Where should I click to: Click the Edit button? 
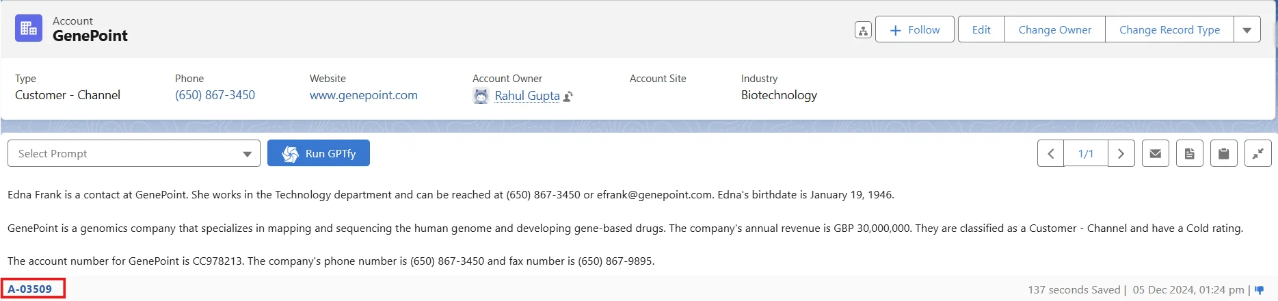981,30
